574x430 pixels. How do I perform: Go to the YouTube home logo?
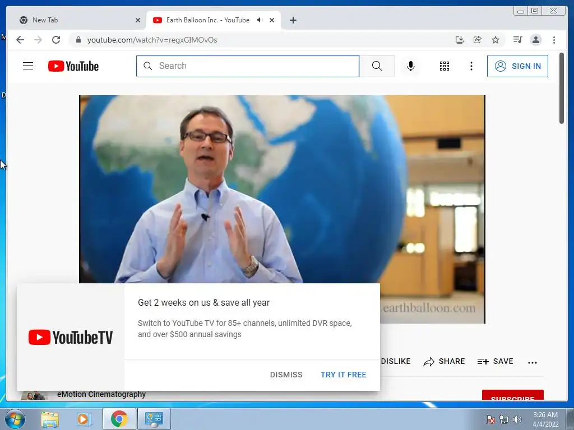click(x=73, y=66)
